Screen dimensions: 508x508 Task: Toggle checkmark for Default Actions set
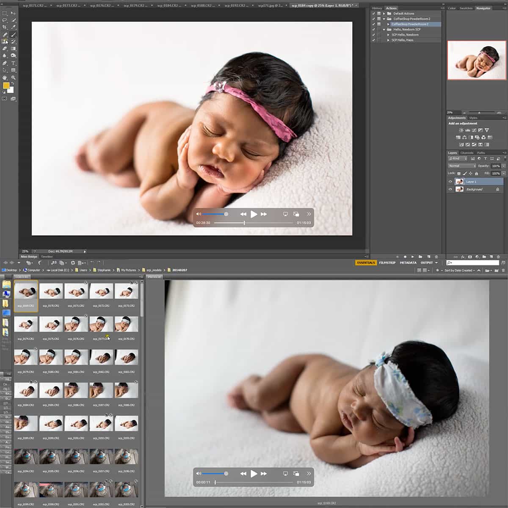click(x=373, y=14)
